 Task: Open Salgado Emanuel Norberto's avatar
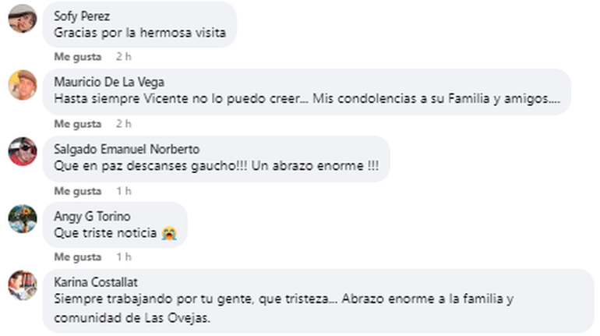click(x=23, y=151)
